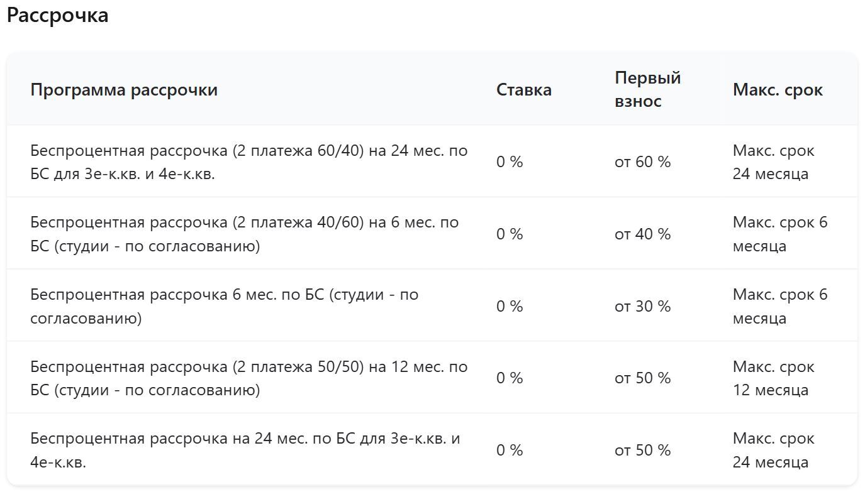
Task: Click Макс. срок 6 месяца in 40/60 row
Action: click(x=780, y=234)
